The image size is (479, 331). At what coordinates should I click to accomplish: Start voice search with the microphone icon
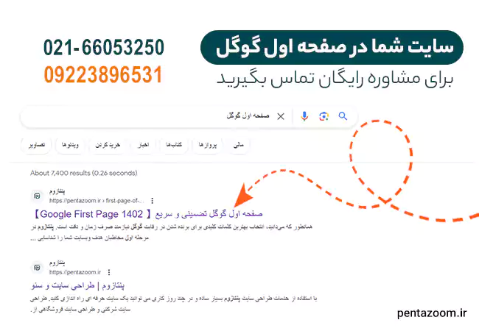[x=304, y=116]
